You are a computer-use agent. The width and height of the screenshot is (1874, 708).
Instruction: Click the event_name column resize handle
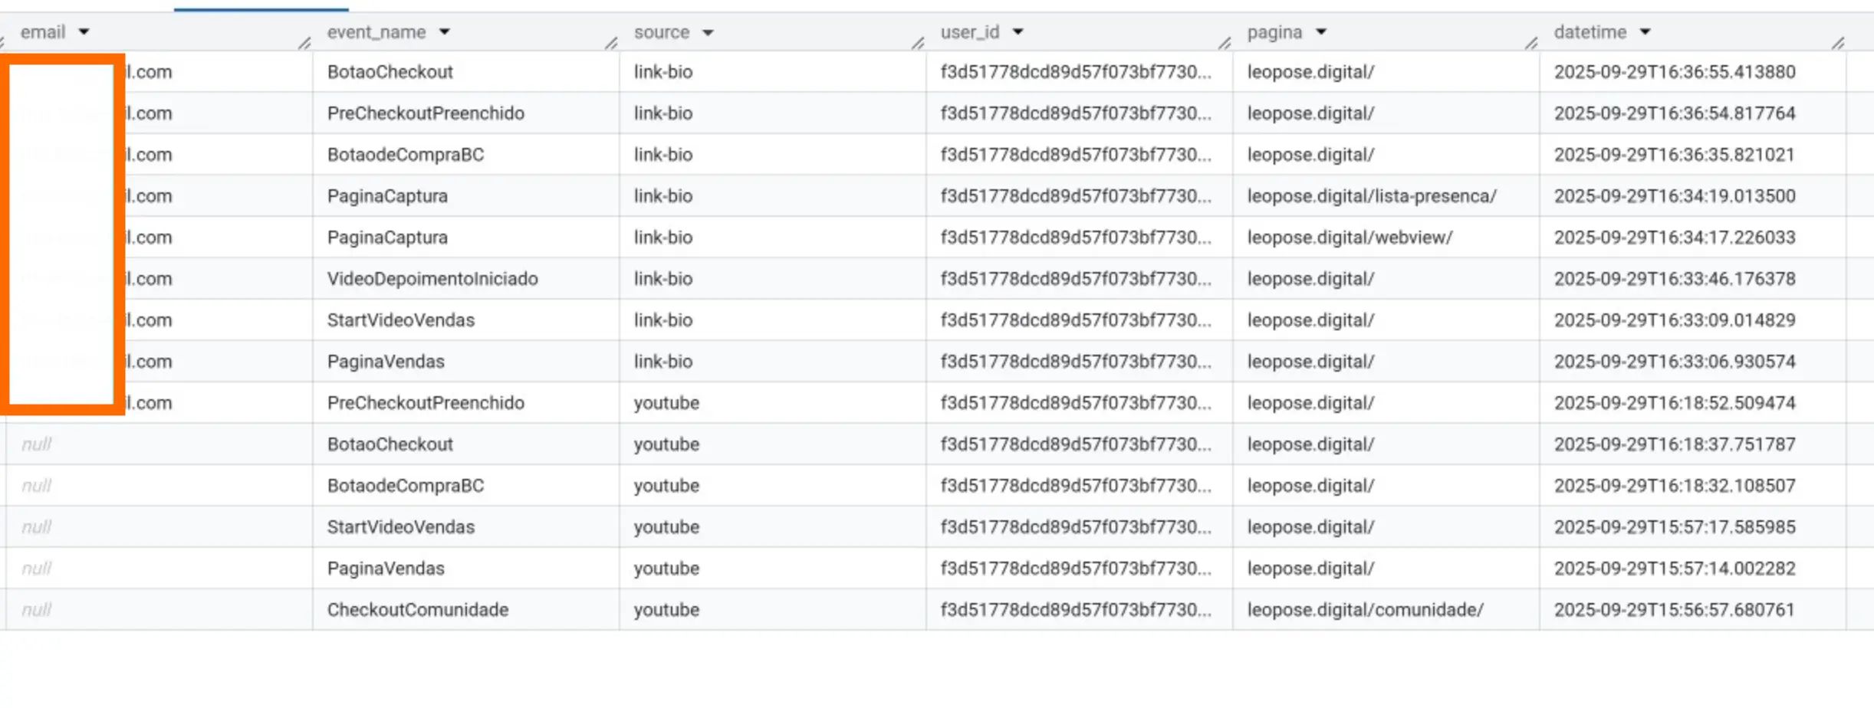click(x=611, y=43)
